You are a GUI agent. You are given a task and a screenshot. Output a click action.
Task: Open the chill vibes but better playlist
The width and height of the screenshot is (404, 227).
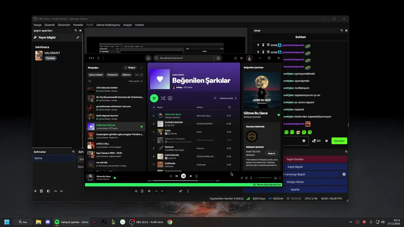coord(116,89)
